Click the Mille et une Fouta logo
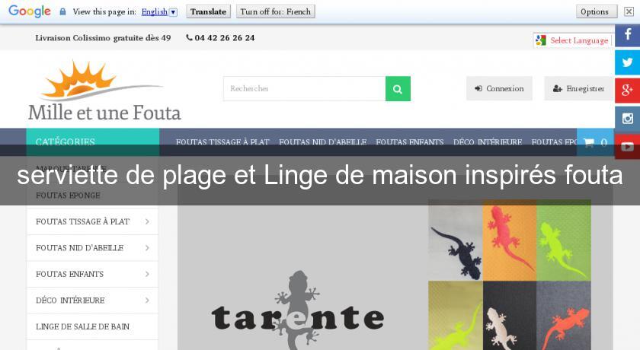This screenshot has width=640, height=350. click(104, 91)
